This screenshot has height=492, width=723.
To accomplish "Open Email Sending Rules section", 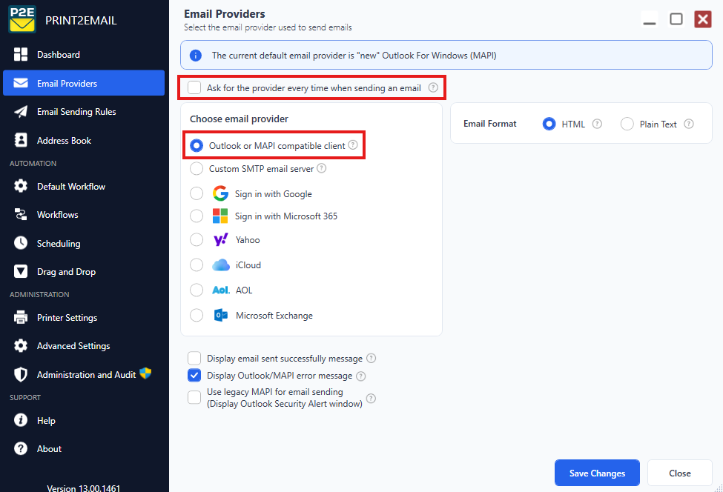I will click(84, 111).
